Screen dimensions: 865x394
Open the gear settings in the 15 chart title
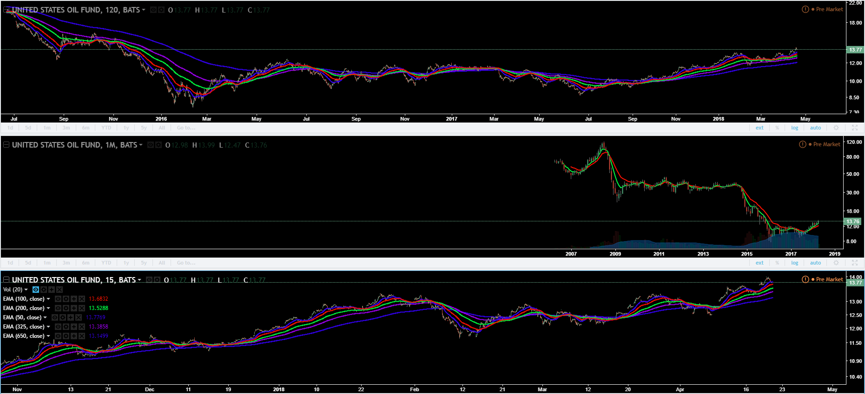click(x=157, y=280)
